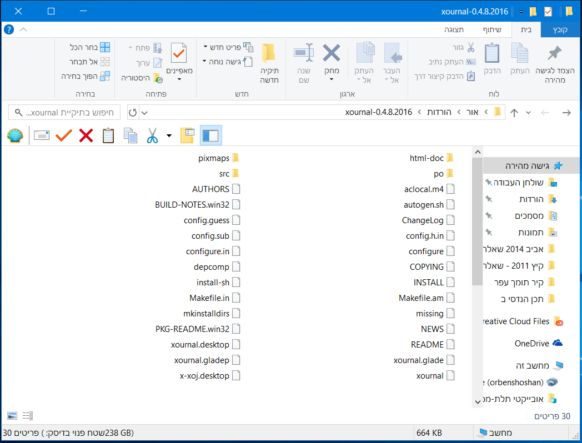This screenshot has width=582, height=443.
Task: Open the Properties dropdown arrow
Action: (x=179, y=79)
